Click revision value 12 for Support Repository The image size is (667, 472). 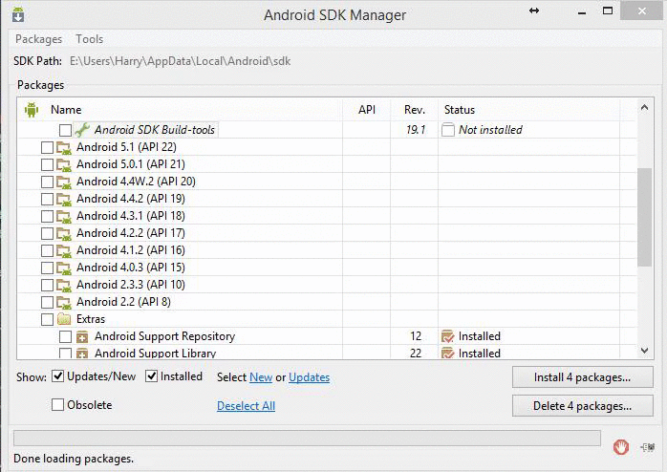416,336
